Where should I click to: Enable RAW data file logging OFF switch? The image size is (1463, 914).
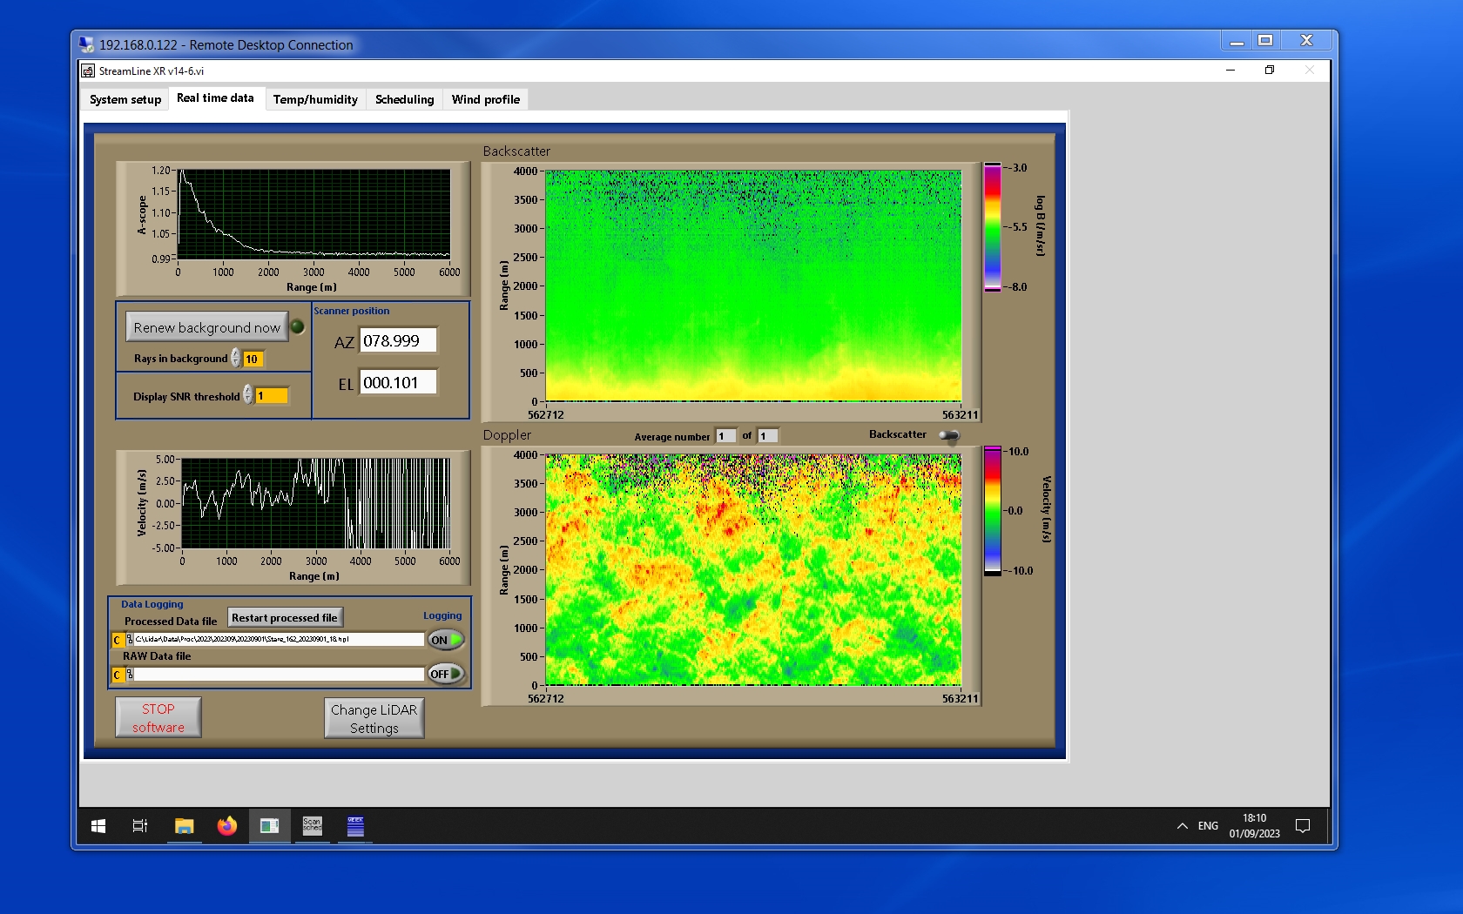[445, 674]
